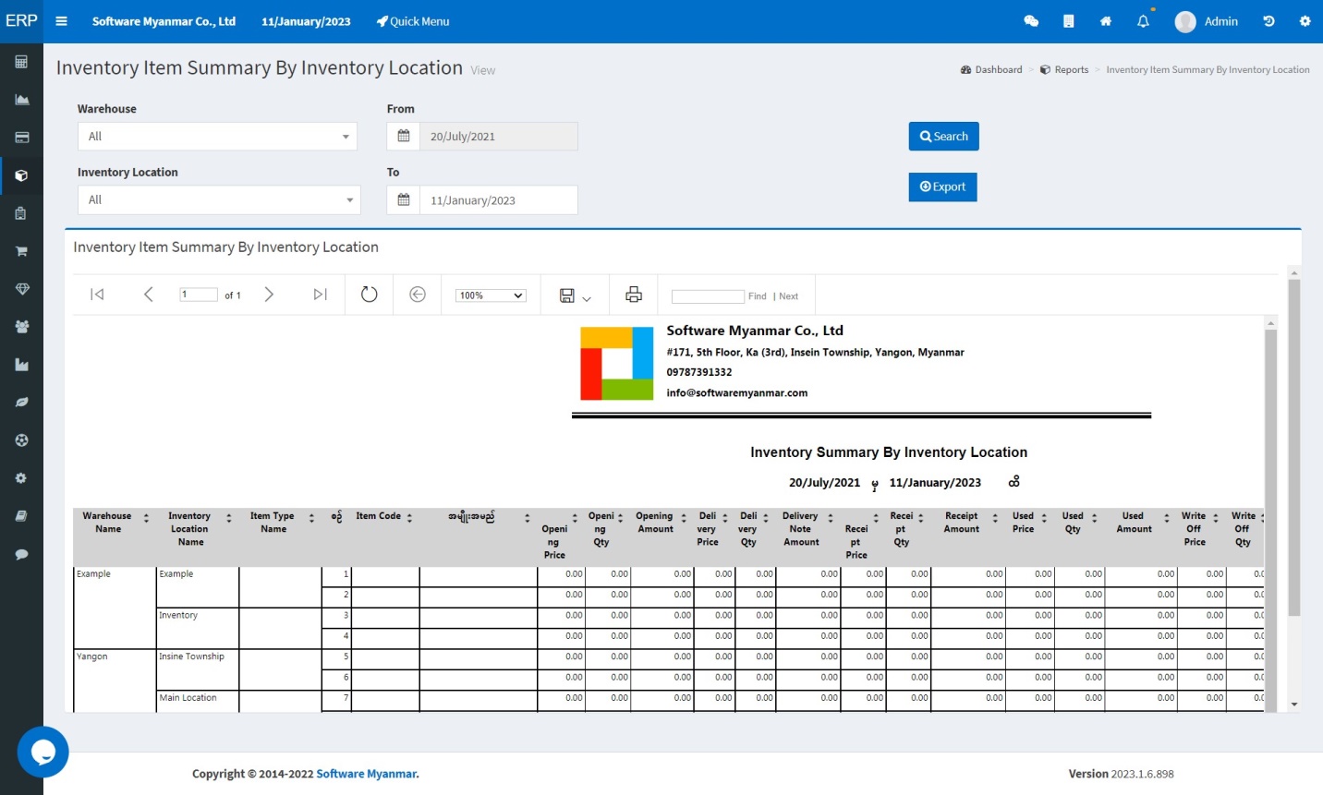Image resolution: width=1323 pixels, height=795 pixels.
Task: Click the report page number box
Action: (198, 295)
